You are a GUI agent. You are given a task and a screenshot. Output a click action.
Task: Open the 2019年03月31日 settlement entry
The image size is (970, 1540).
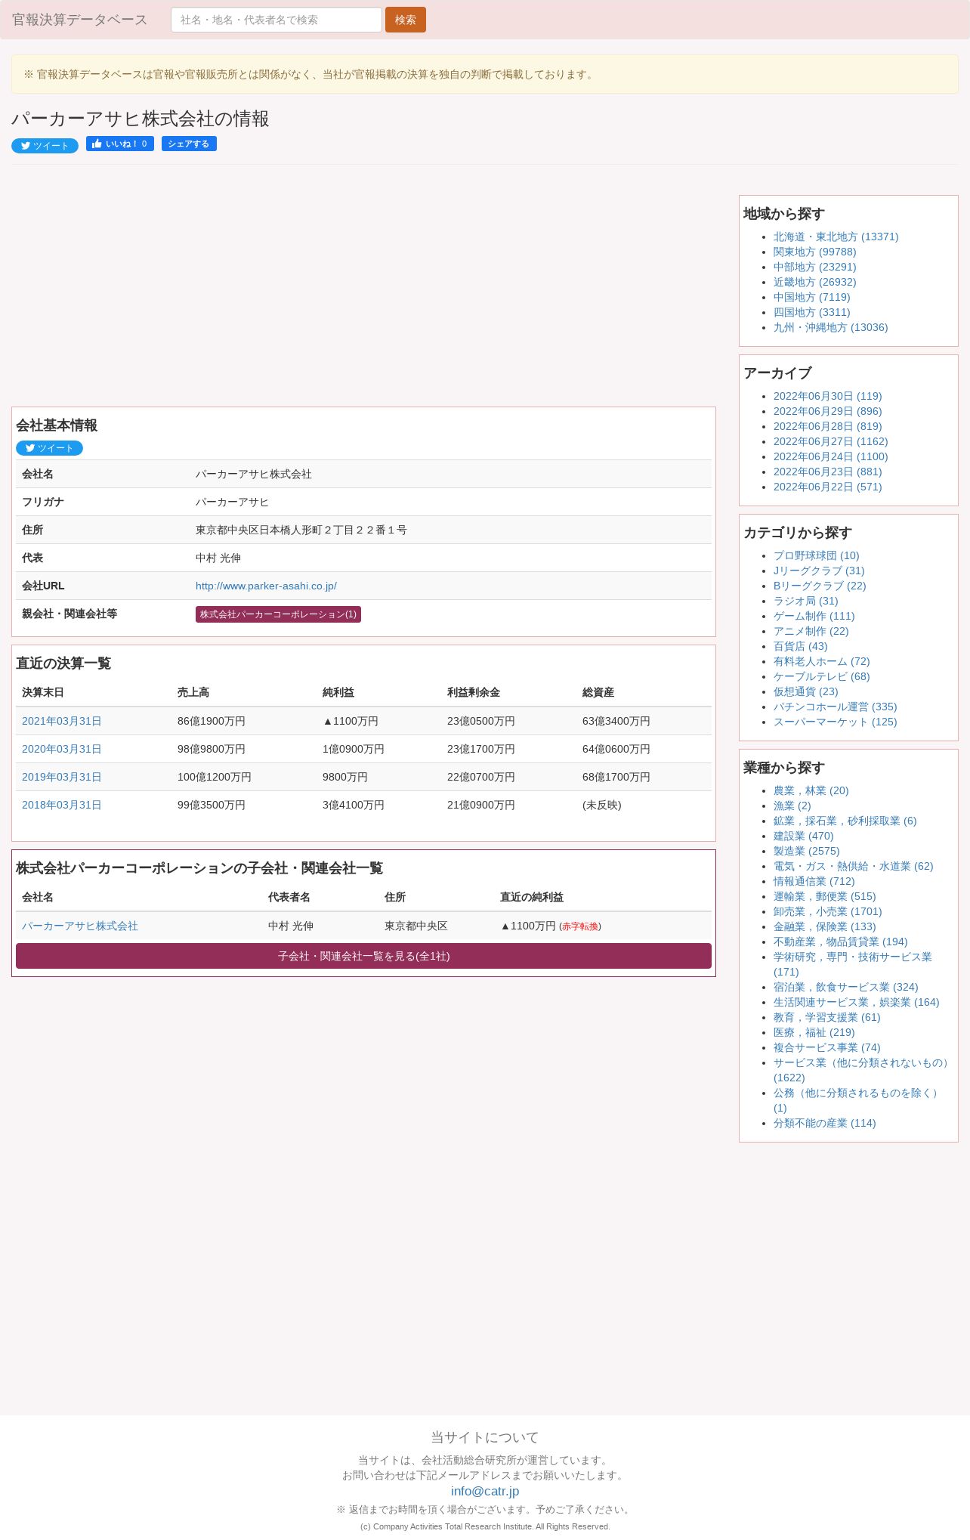[61, 777]
